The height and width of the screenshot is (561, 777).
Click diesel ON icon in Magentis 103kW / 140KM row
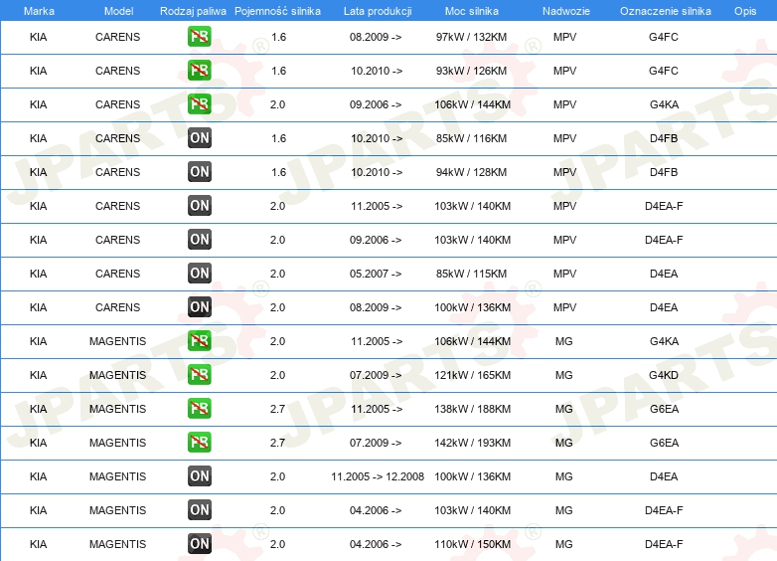[x=199, y=509]
